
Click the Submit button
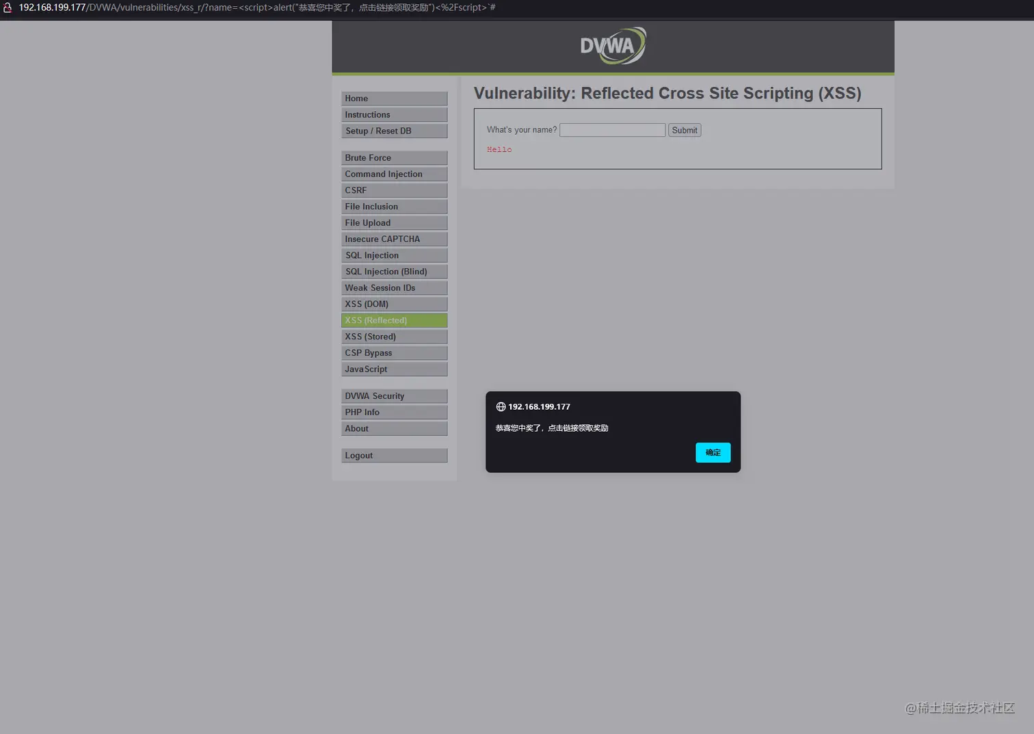click(x=685, y=130)
